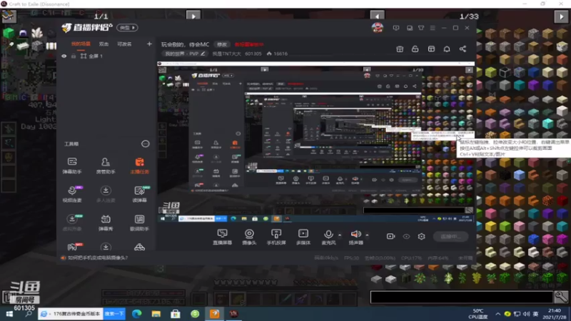
Task: Open the taskbar clock showing 21:40
Action: tap(555, 314)
